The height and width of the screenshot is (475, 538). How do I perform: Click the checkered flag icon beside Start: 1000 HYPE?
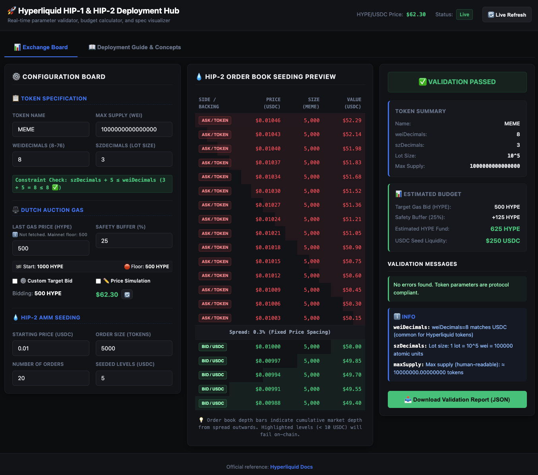(x=19, y=267)
